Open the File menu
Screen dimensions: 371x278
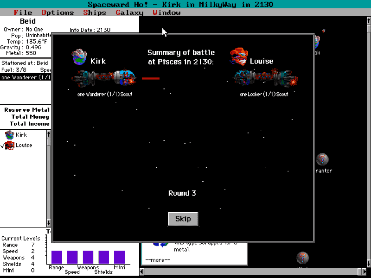23,13
